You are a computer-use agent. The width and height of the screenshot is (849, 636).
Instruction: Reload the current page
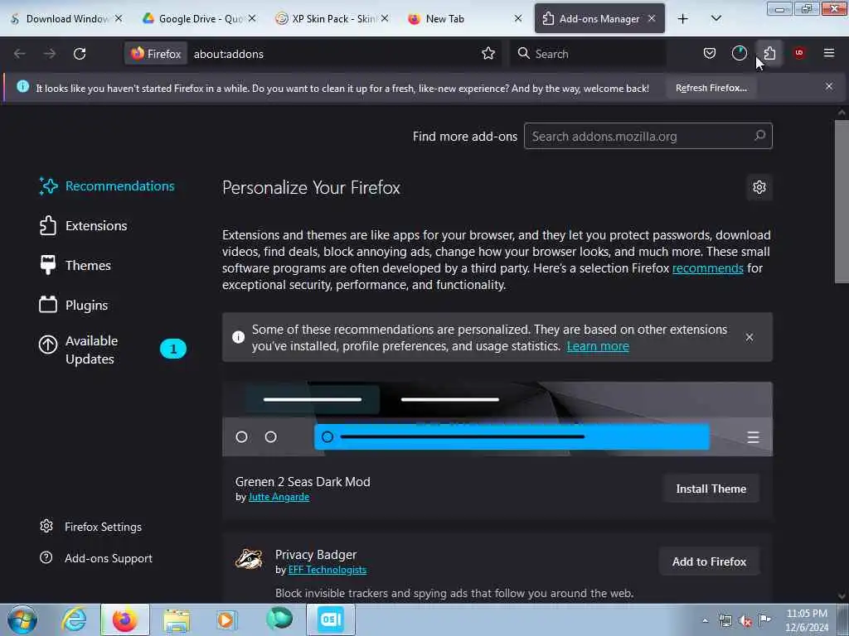tap(80, 54)
